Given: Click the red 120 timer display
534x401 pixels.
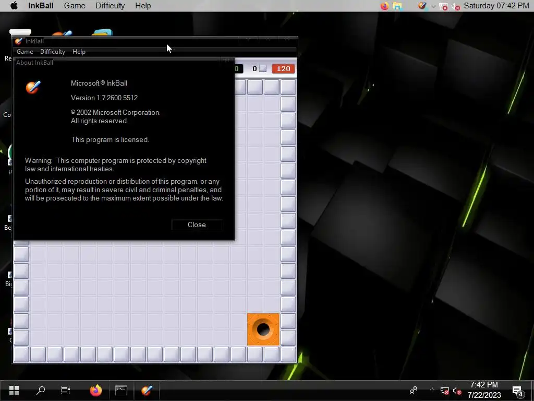Looking at the screenshot, I should point(283,68).
